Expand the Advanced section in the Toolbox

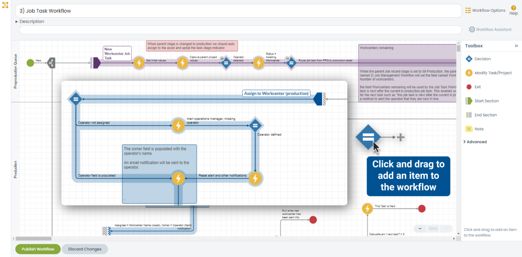pos(476,142)
